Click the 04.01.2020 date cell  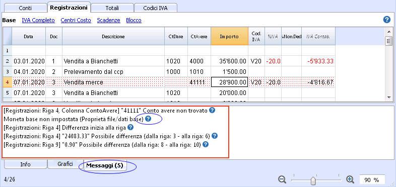tap(29, 71)
